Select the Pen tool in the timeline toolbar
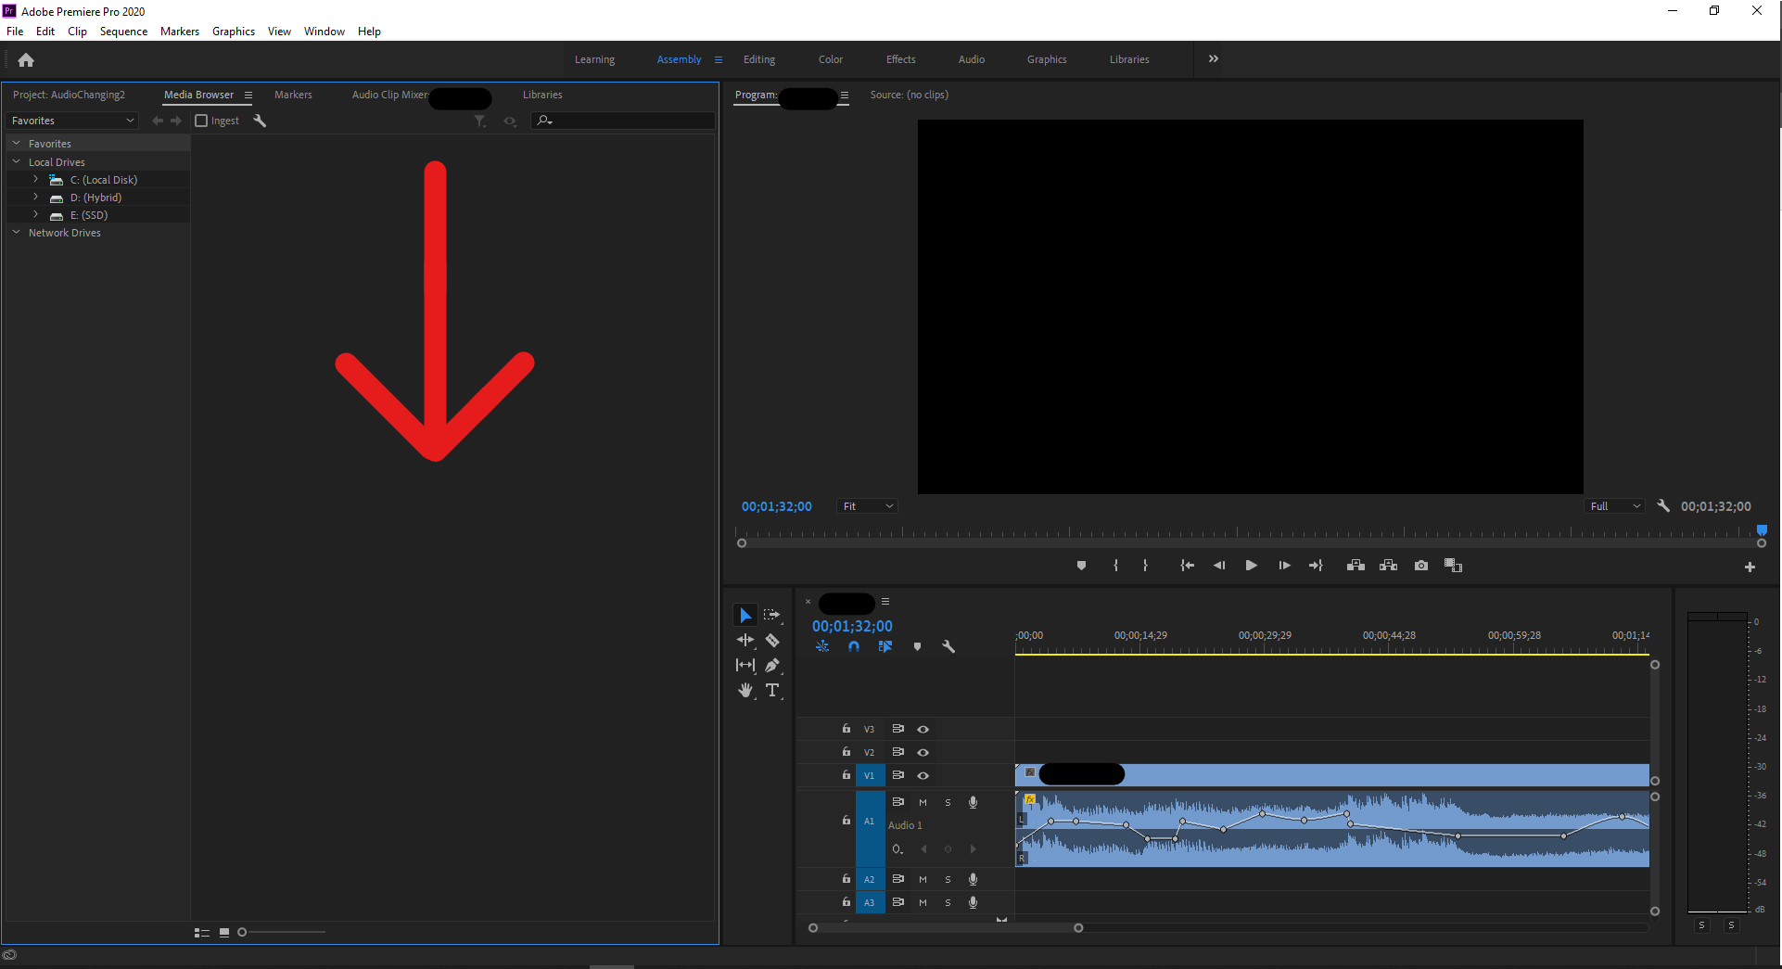1782x969 pixels. tap(772, 664)
